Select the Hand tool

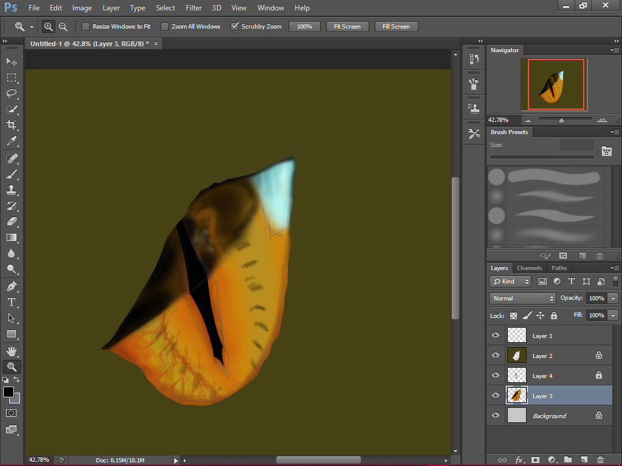tap(12, 351)
